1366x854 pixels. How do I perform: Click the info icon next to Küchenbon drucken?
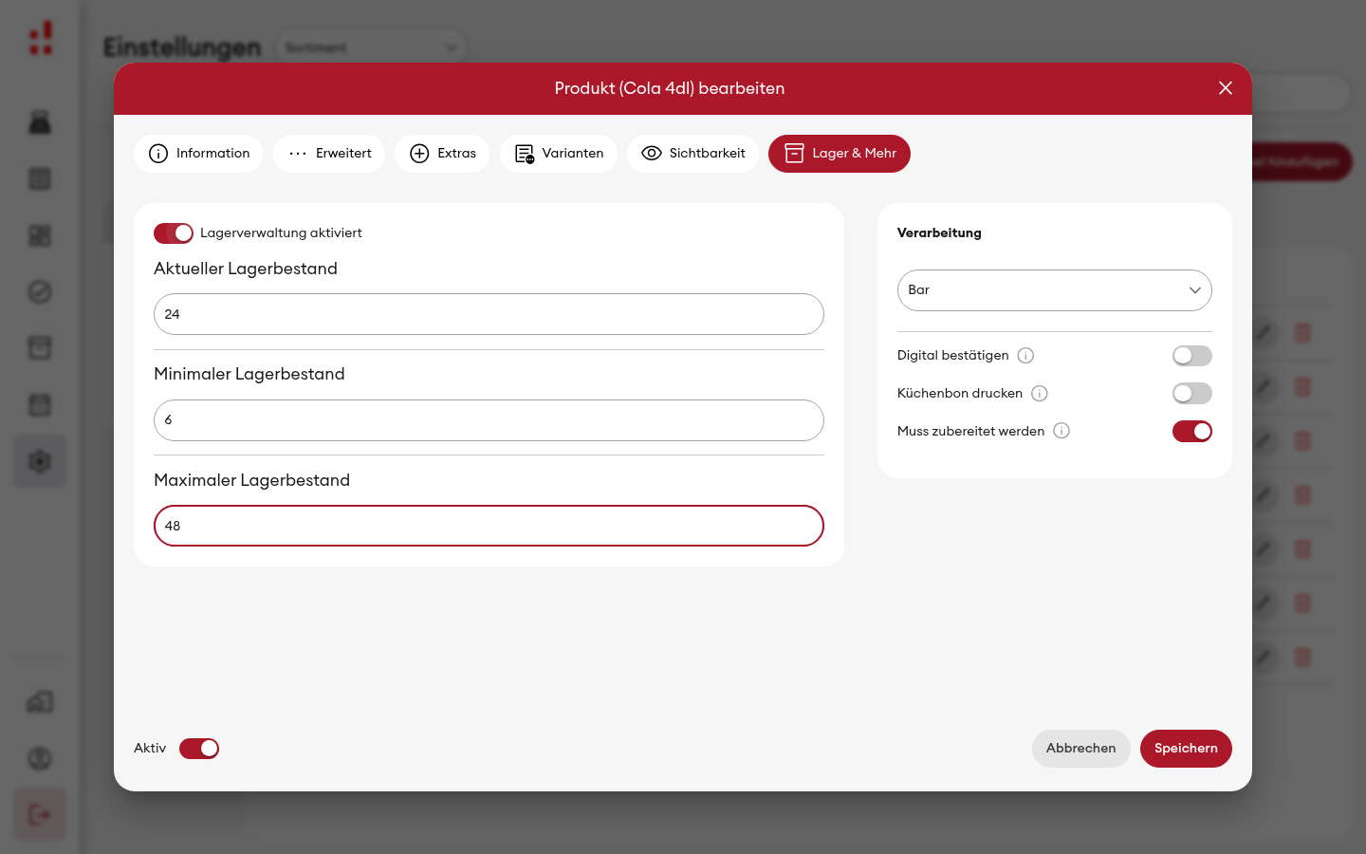pos(1040,394)
